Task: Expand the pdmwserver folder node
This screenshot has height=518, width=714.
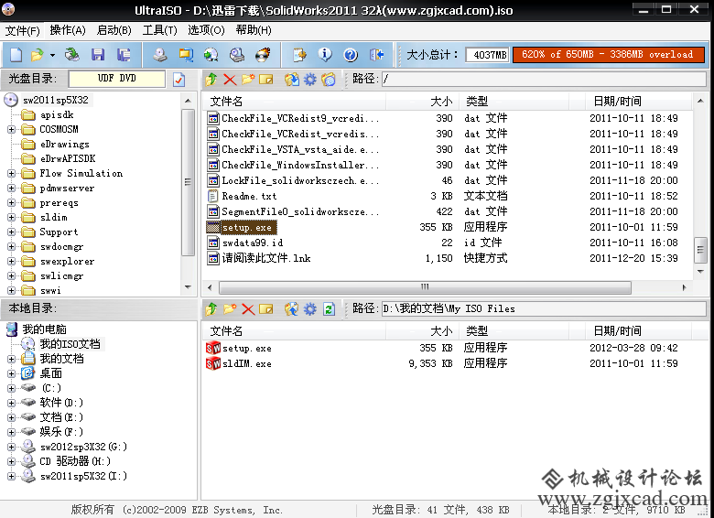Action: (x=11, y=189)
